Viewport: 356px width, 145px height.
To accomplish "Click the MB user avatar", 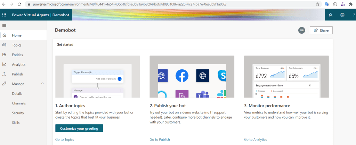I will click(x=301, y=31).
